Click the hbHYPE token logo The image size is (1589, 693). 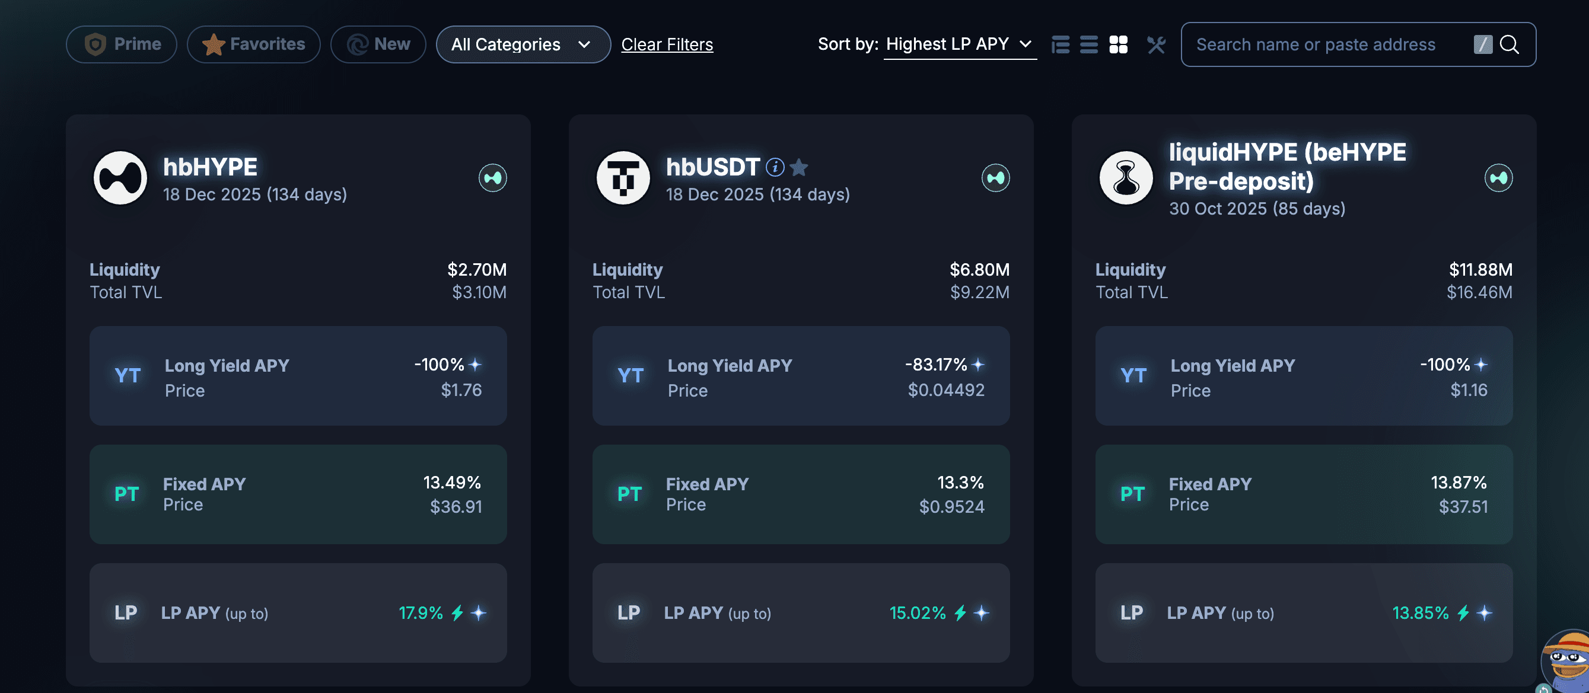tap(120, 178)
